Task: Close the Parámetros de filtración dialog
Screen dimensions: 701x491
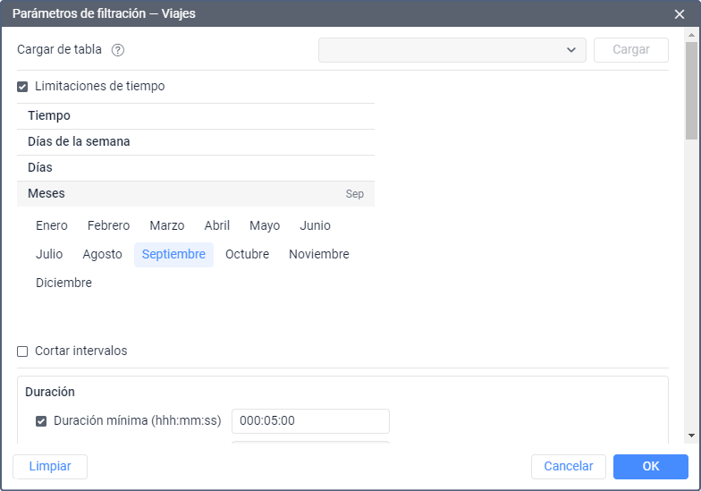Action: (x=680, y=14)
